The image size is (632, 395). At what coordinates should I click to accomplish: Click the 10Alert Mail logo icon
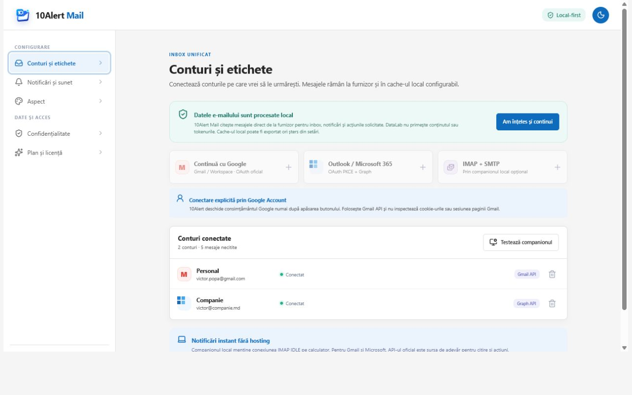[23, 15]
